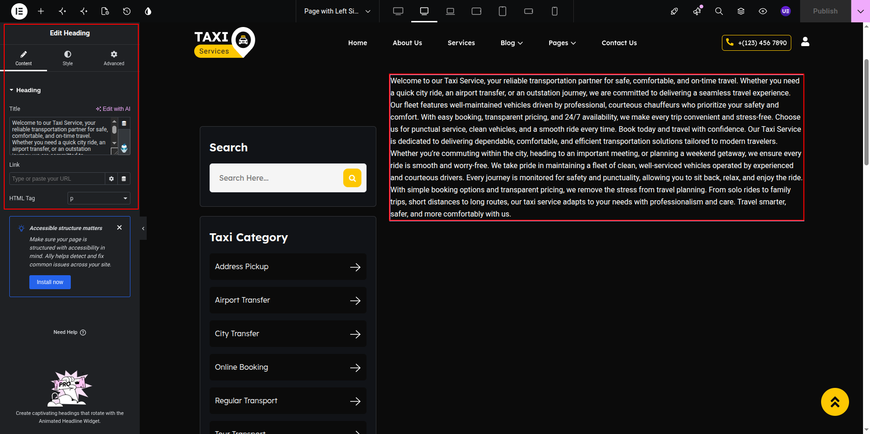Expand the Pages menu in site navigation
The width and height of the screenshot is (870, 434).
tap(562, 43)
